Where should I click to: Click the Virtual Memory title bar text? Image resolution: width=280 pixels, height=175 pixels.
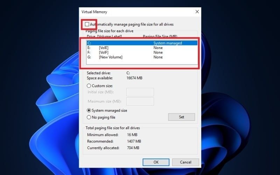click(x=94, y=12)
